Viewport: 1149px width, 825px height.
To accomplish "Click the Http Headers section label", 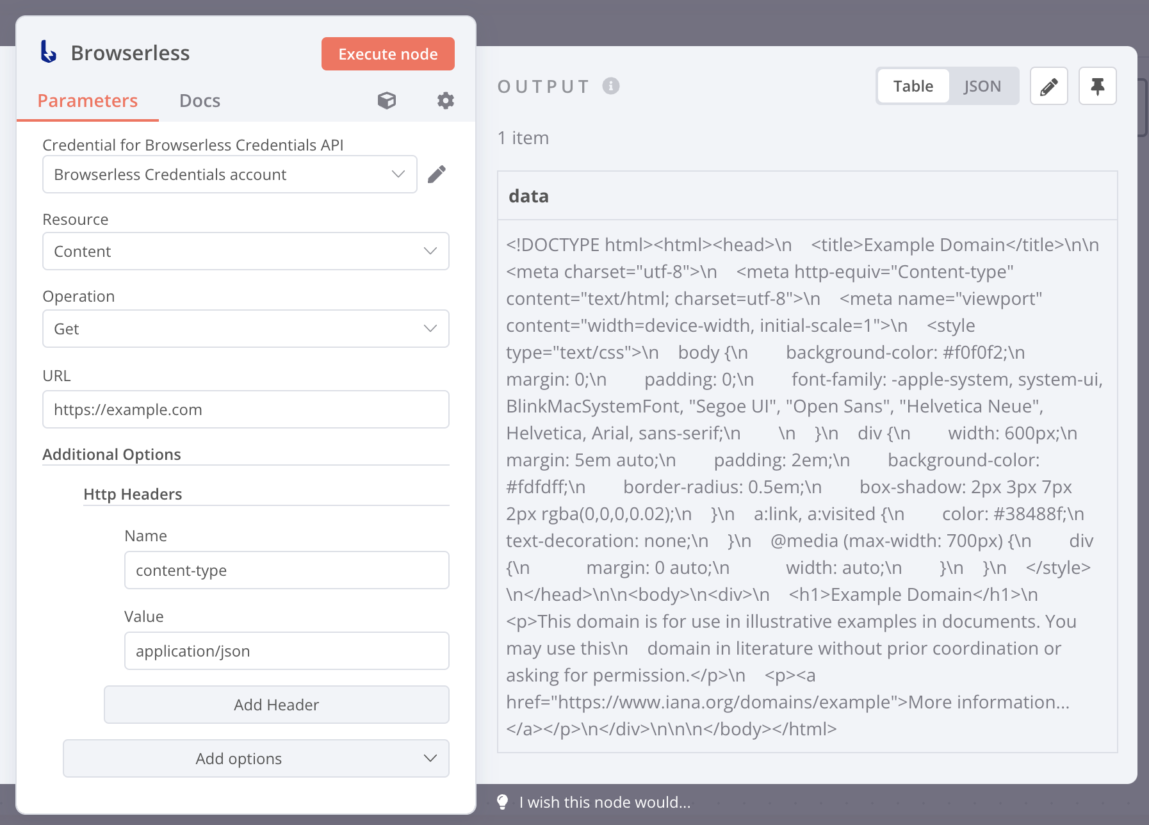I will tap(133, 494).
